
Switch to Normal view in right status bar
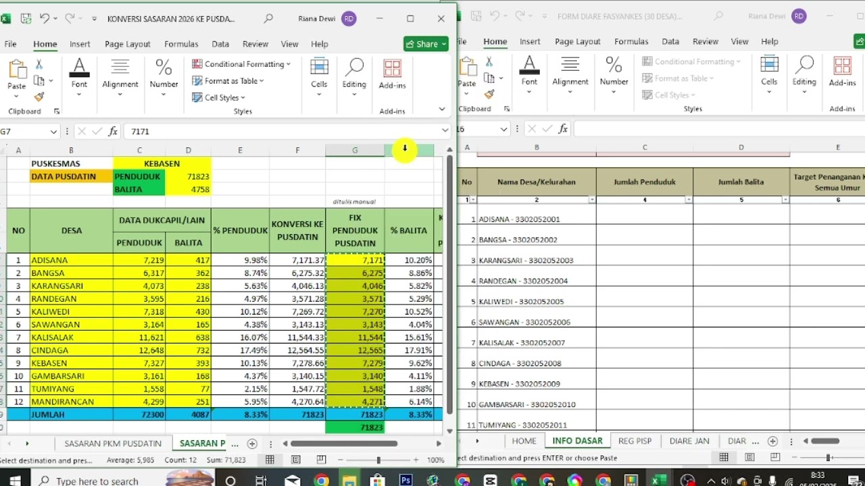[x=724, y=457]
